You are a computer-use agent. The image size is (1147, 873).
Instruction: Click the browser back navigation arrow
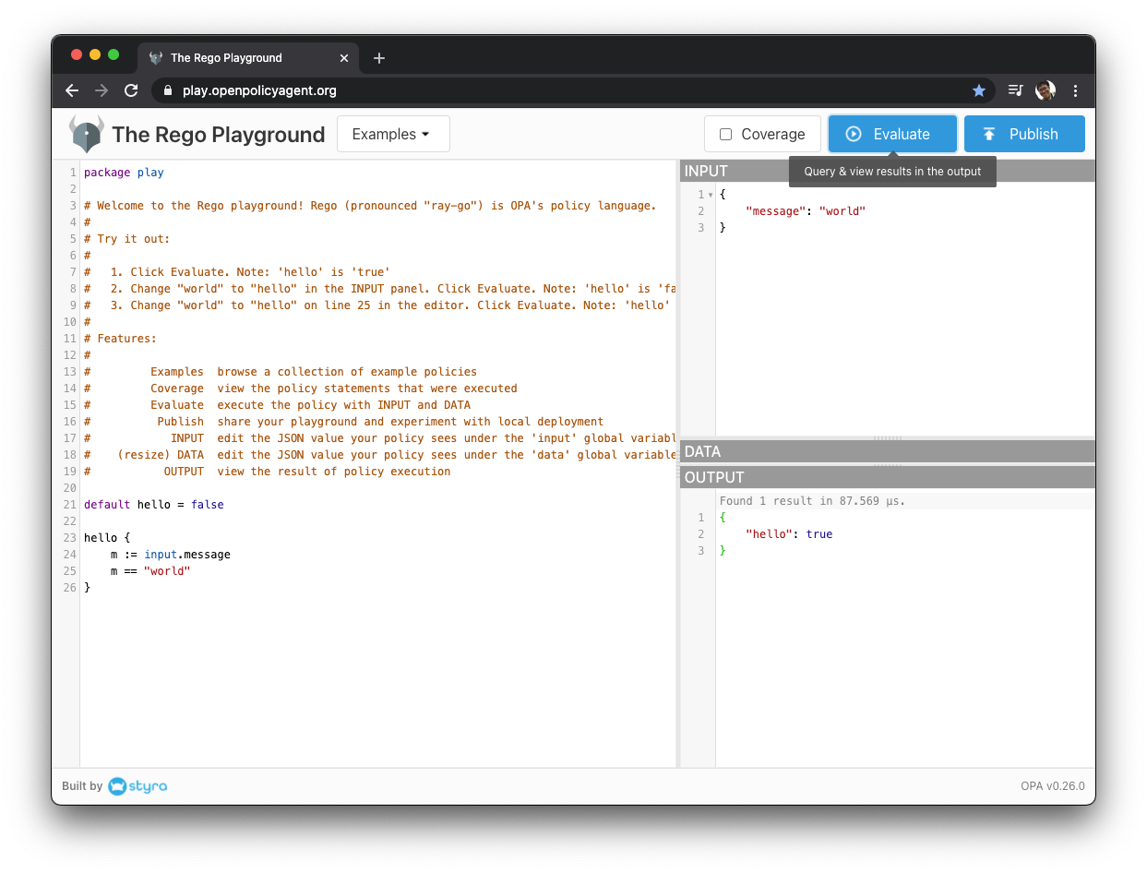tap(72, 90)
